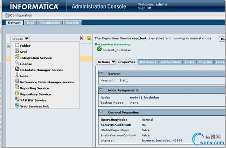Open the Actions dropdown
Image resolution: width=226 pixels, height=148 pixels.
point(106,62)
